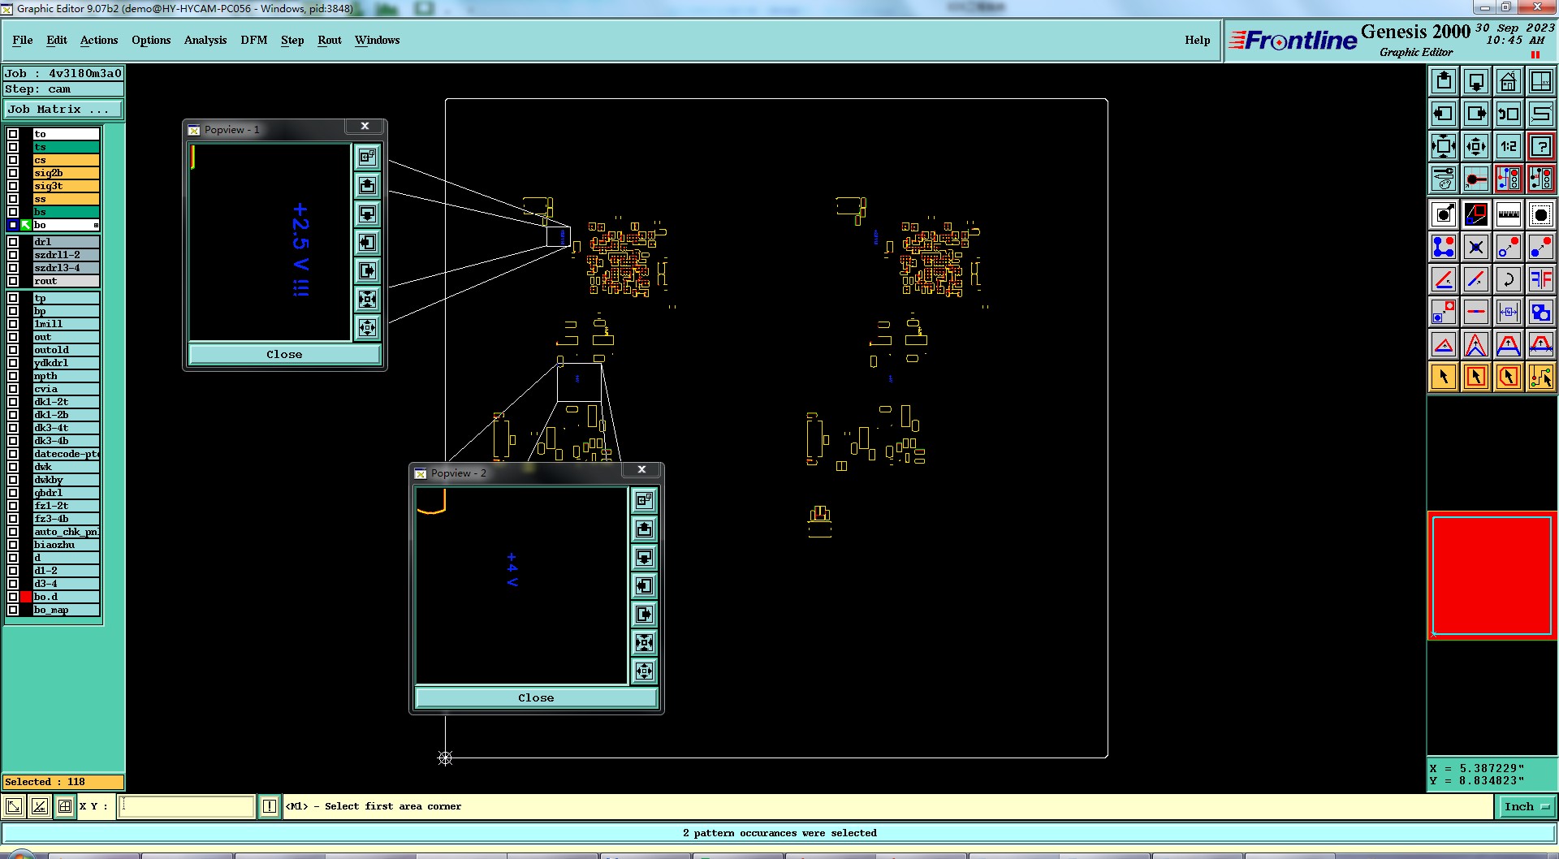Click the green affected-layer arrow beside bo
This screenshot has height=859, width=1559.
pos(26,225)
